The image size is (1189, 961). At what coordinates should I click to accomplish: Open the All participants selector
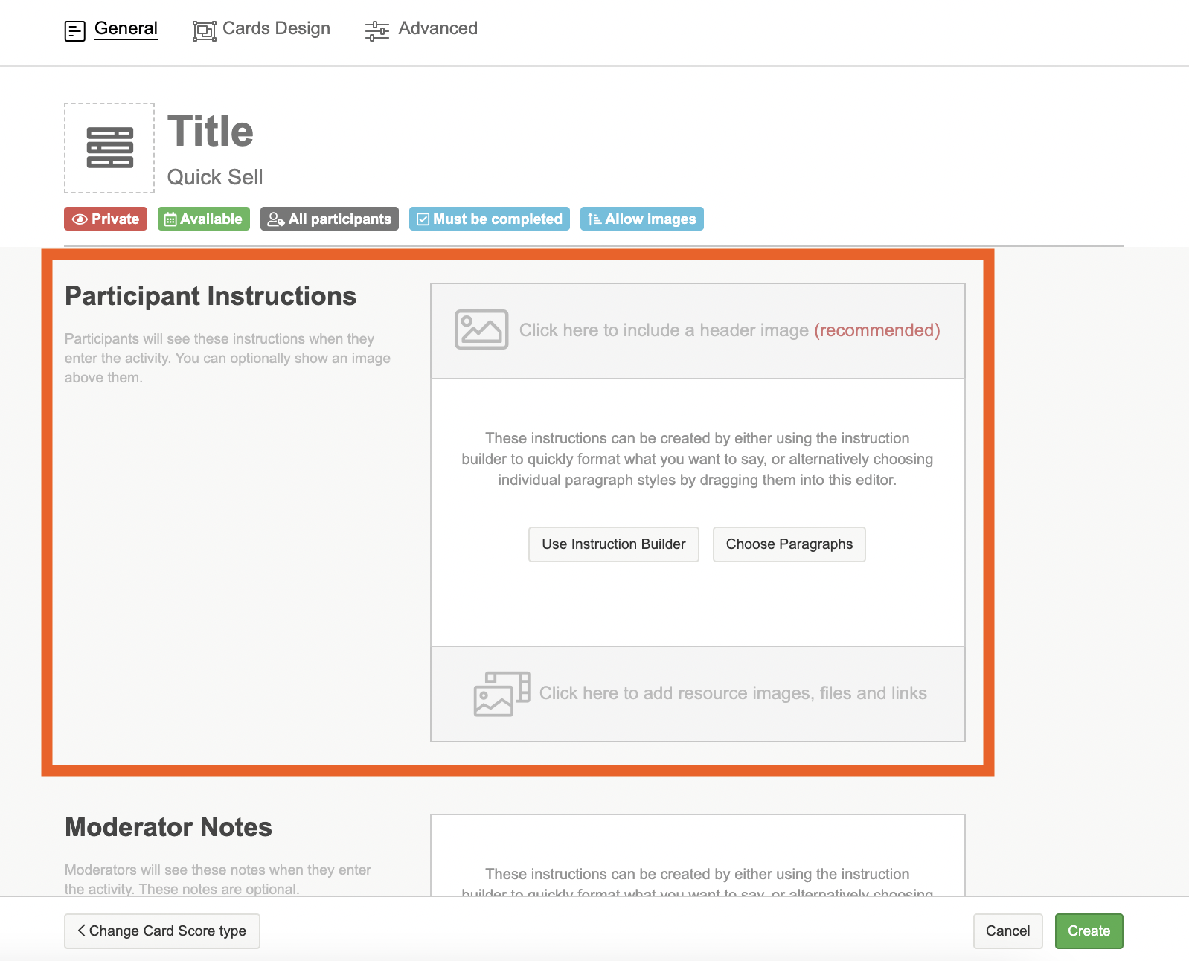329,219
